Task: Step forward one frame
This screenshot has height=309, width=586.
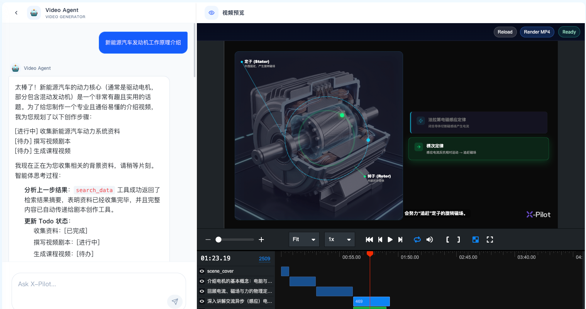Action: 400,240
